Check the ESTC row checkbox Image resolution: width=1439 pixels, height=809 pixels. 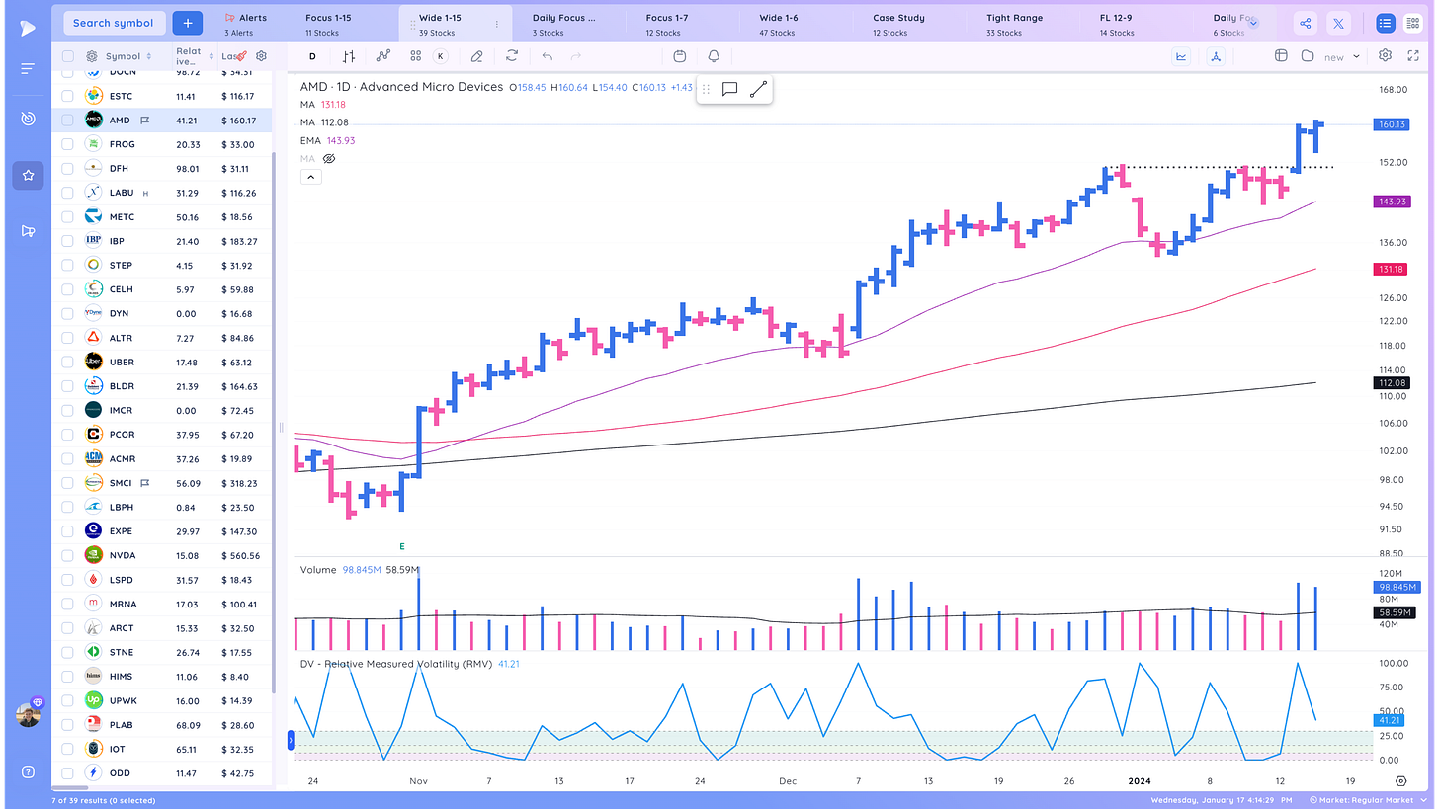tap(67, 96)
